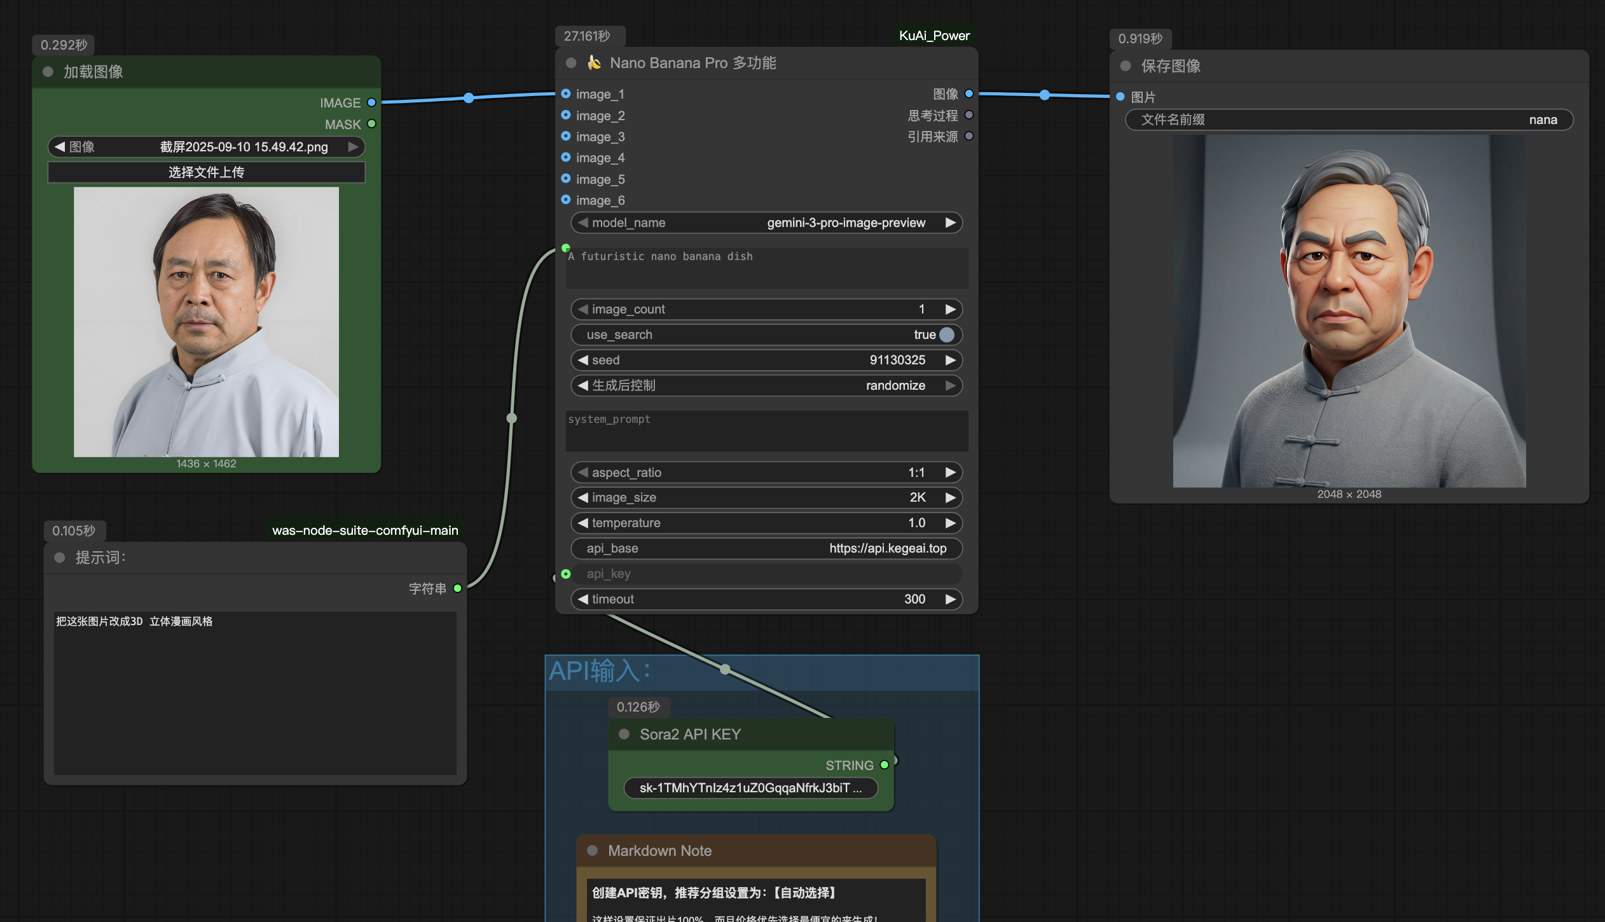
Task: Click the Sora2 API KEY node collapse dot
Action: 624,734
